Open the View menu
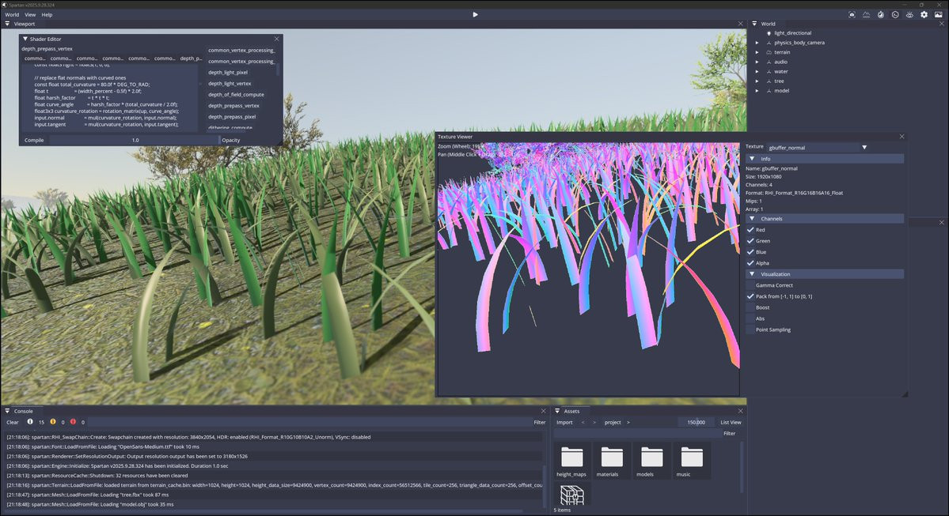 30,14
